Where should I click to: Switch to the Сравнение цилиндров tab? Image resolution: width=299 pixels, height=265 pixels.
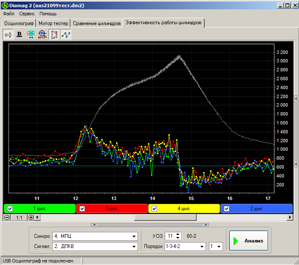click(x=97, y=23)
